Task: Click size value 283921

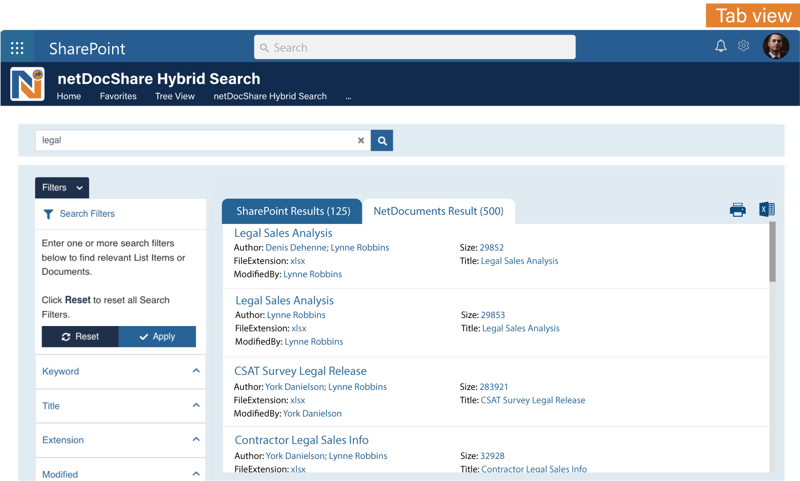Action: (494, 387)
